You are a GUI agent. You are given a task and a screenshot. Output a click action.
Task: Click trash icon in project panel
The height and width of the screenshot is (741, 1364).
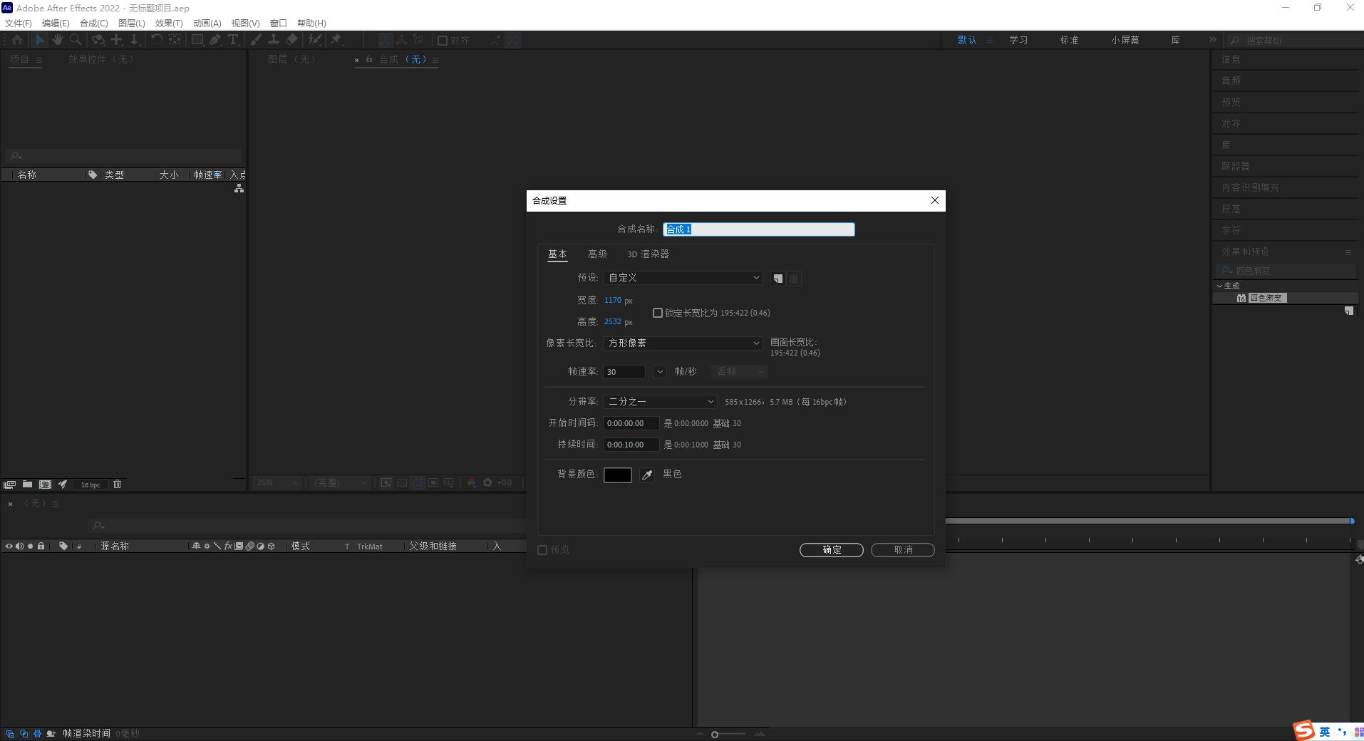click(118, 484)
